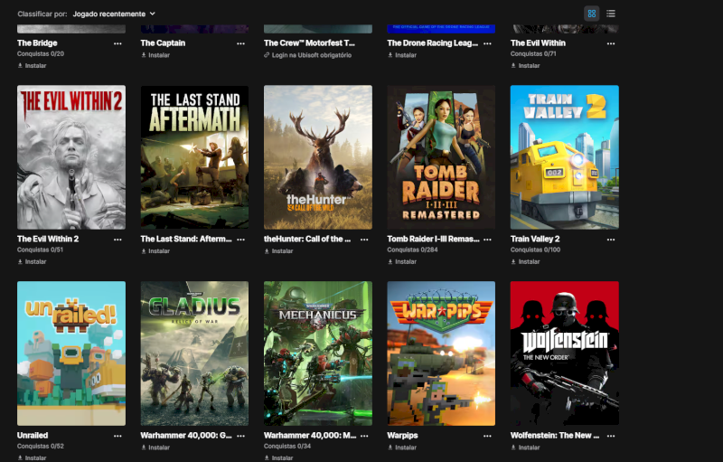
Task: Click Conquistas 0/71 under The Evil Within
Action: click(533, 53)
